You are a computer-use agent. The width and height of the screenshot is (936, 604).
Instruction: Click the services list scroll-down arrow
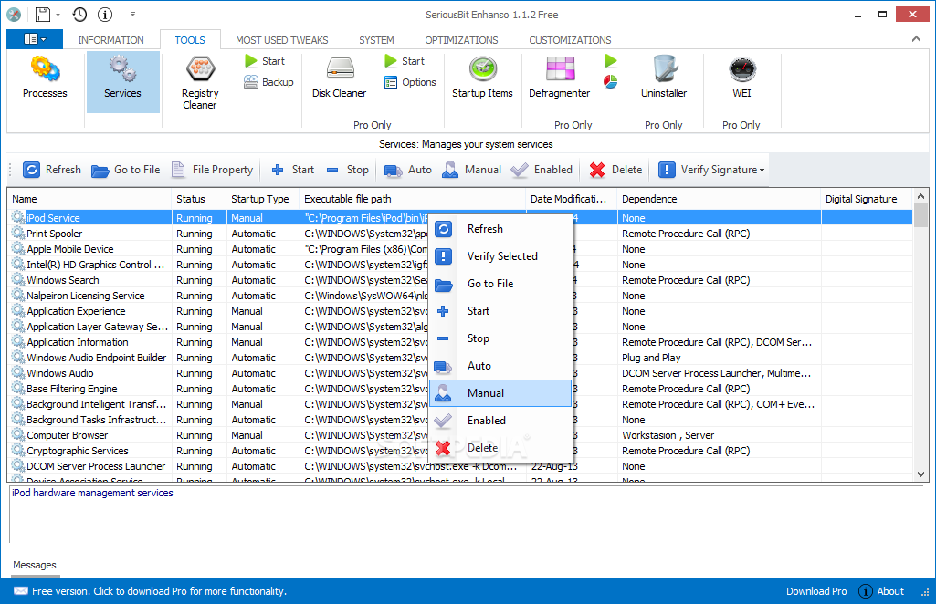point(921,474)
